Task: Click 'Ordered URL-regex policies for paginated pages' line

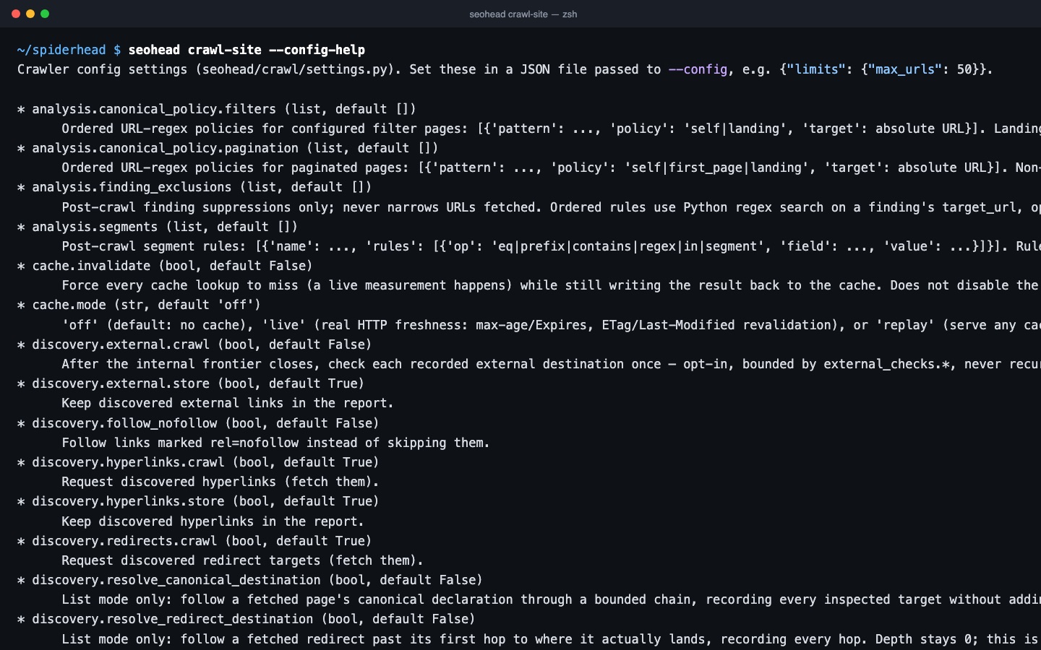Action: pos(551,168)
